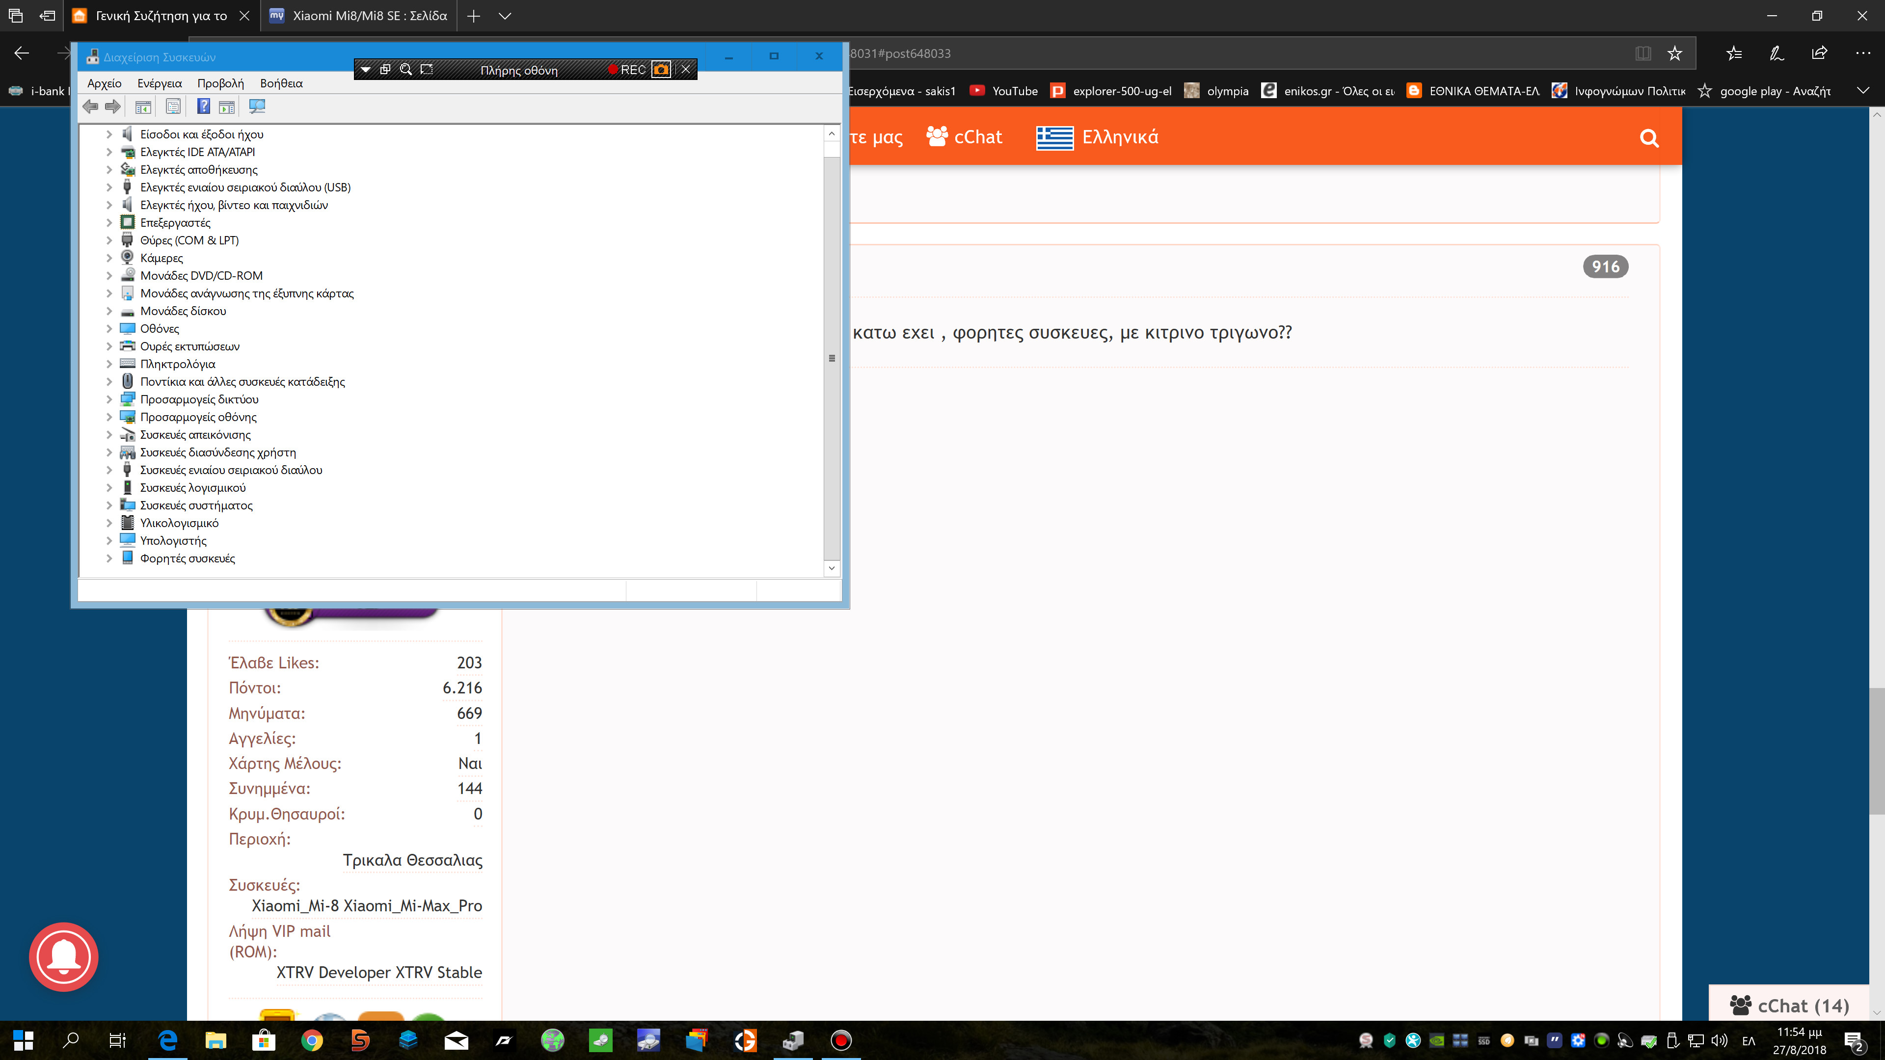Click the red notification bell icon
The width and height of the screenshot is (1885, 1060).
pyautogui.click(x=64, y=956)
